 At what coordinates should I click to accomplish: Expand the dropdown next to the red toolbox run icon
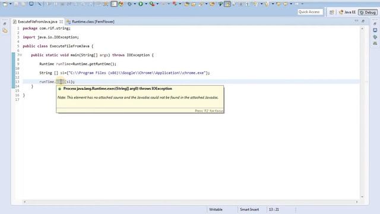pyautogui.click(x=157, y=4)
